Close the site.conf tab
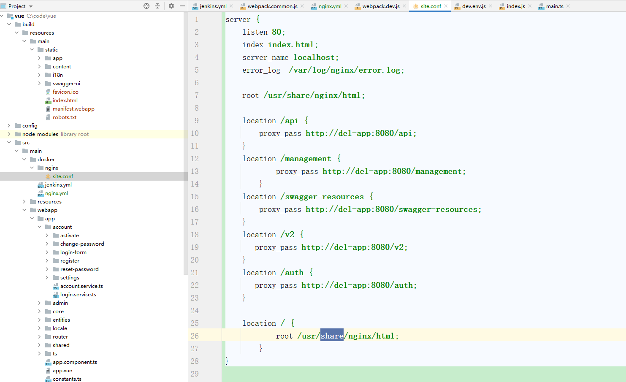This screenshot has width=626, height=382. [446, 6]
